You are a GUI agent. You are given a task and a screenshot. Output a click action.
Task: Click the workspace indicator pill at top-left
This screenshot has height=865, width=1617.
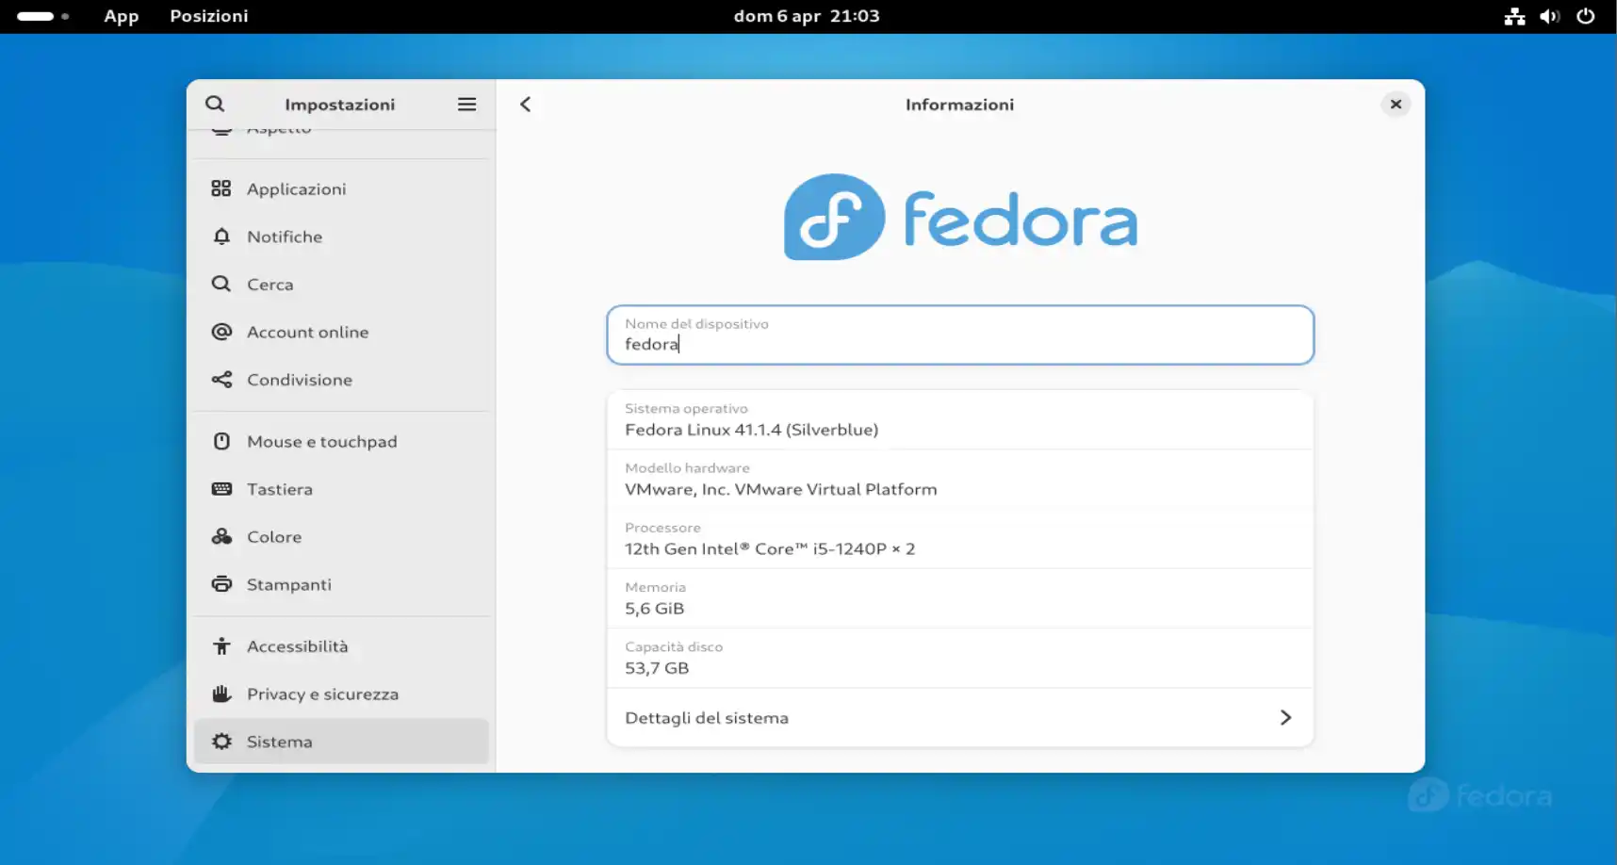[x=36, y=16]
